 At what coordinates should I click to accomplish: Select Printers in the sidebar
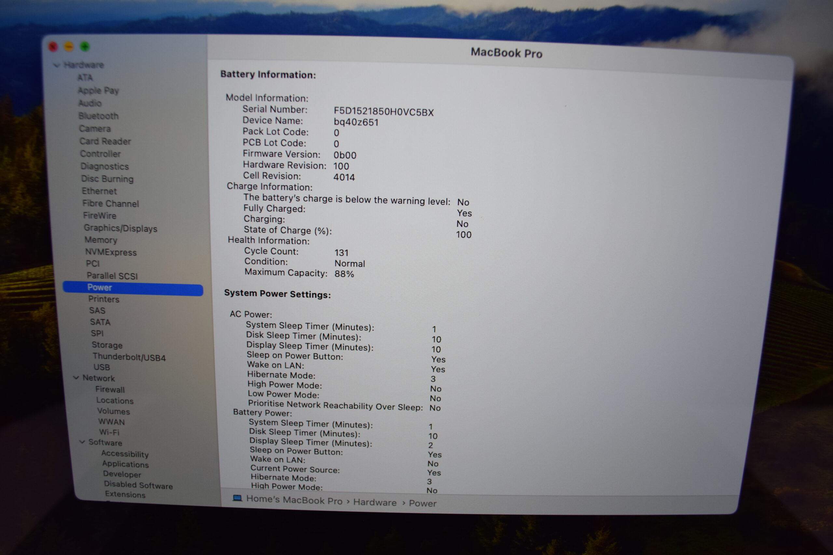[104, 299]
